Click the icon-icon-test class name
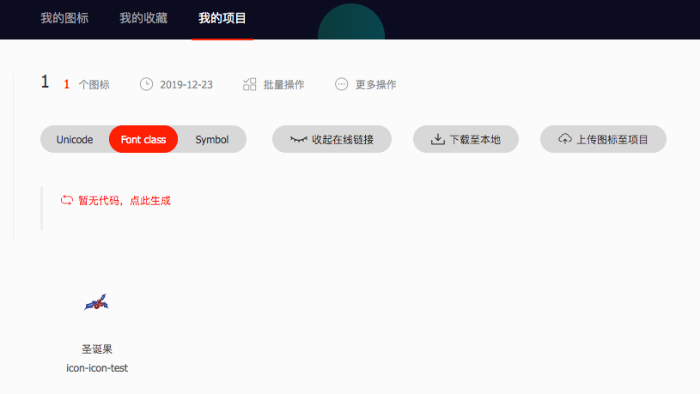This screenshot has width=700, height=394. [x=97, y=368]
